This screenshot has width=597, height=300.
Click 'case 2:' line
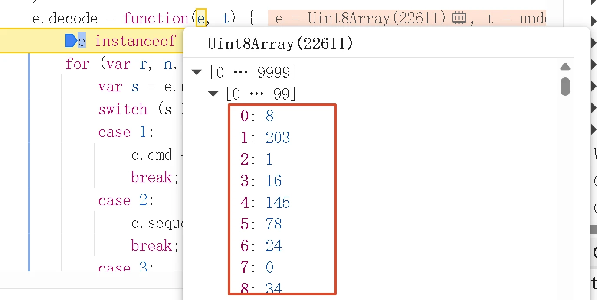coord(126,200)
